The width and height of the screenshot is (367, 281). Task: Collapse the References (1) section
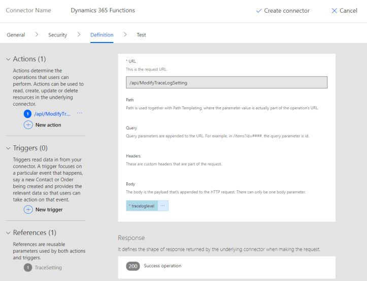8,233
